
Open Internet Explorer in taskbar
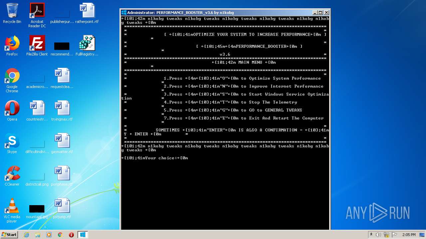pyautogui.click(x=27, y=235)
